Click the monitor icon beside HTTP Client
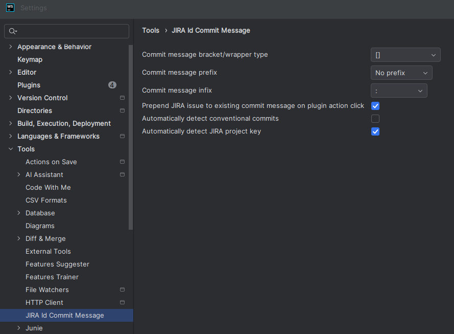 [x=122, y=302]
